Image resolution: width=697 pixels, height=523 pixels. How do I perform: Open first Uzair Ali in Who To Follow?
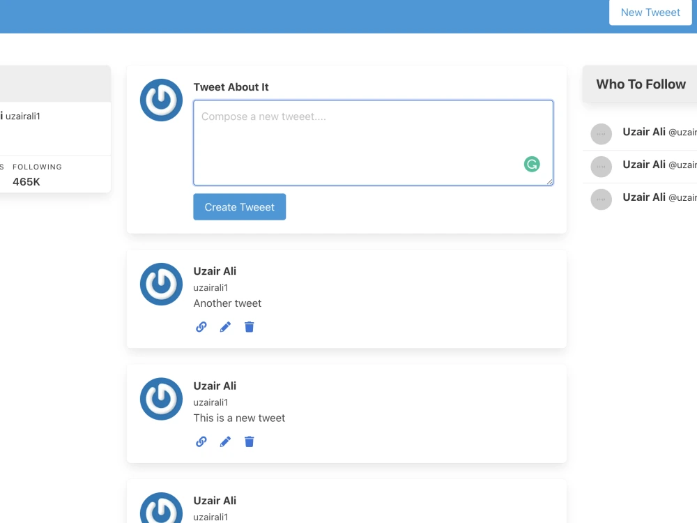click(643, 132)
